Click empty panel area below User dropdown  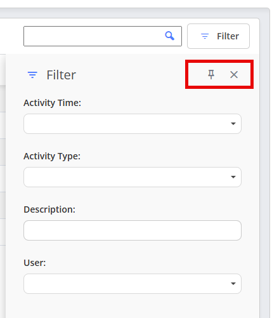[133, 307]
